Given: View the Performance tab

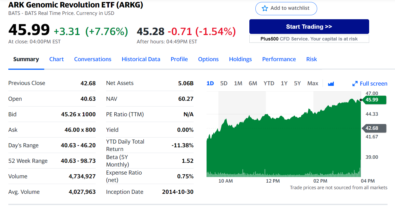Looking at the screenshot, I should point(279,59).
